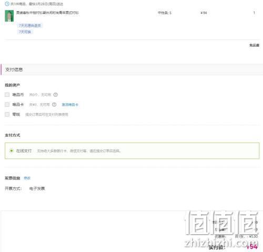263x252 pixels.
Task: Open the shirt product title link
Action: click(47, 13)
